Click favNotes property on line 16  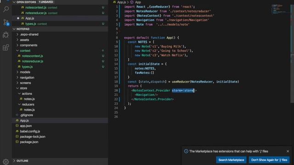tap(142, 73)
